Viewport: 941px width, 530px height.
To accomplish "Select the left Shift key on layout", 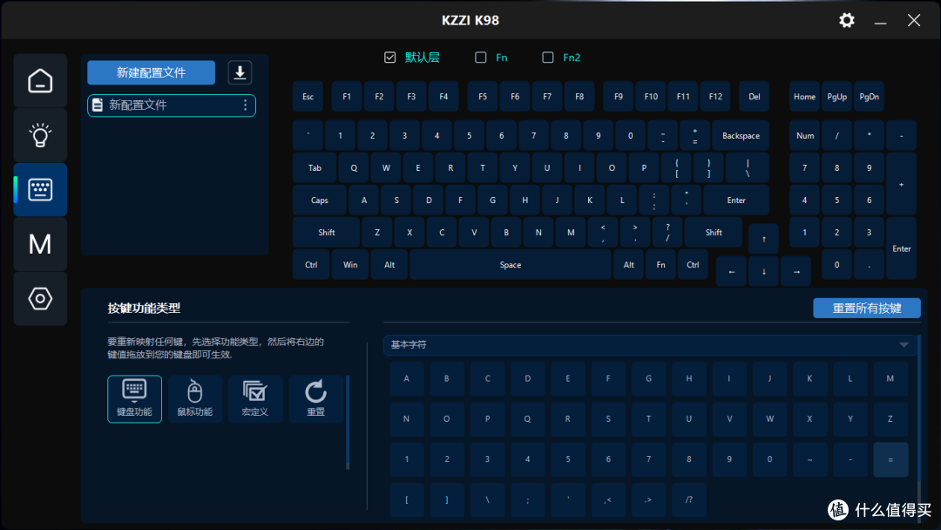I will [x=327, y=232].
